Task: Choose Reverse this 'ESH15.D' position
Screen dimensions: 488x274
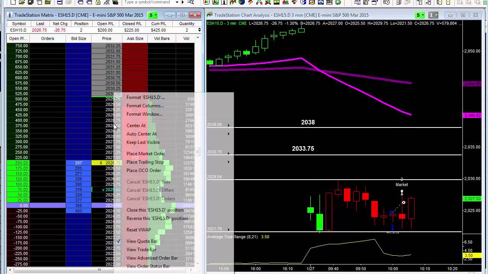Action: click(157, 218)
